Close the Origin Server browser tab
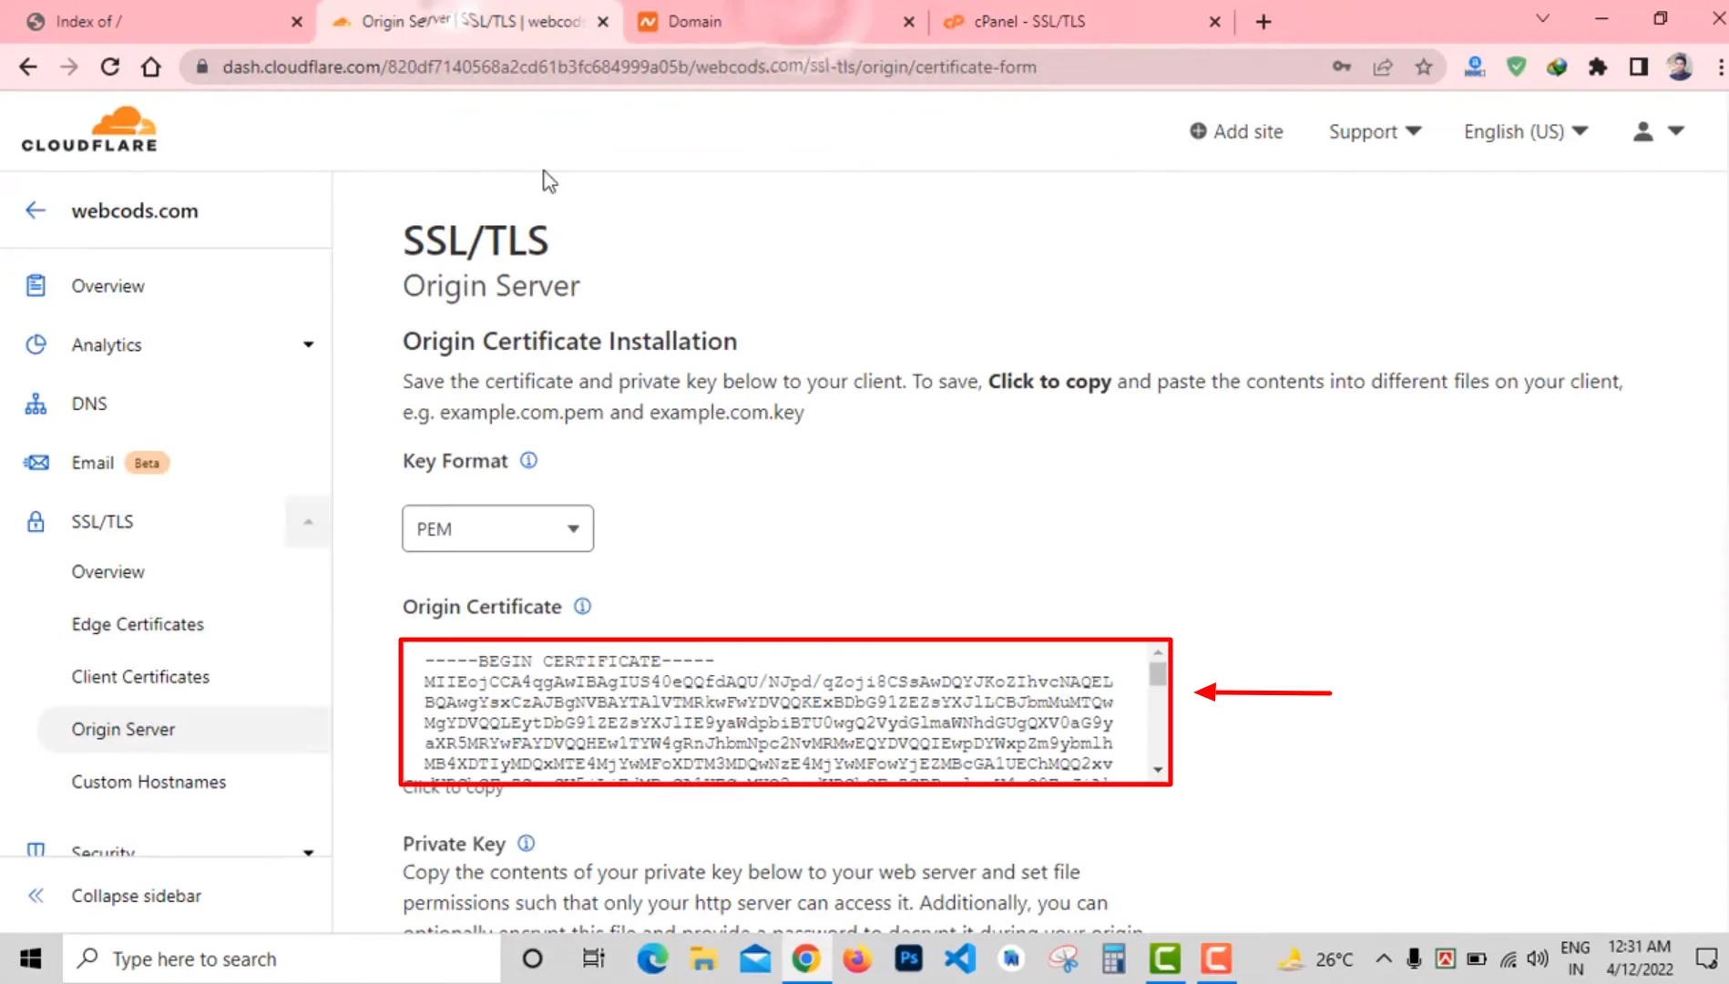Viewport: 1729px width, 984px height. (603, 22)
